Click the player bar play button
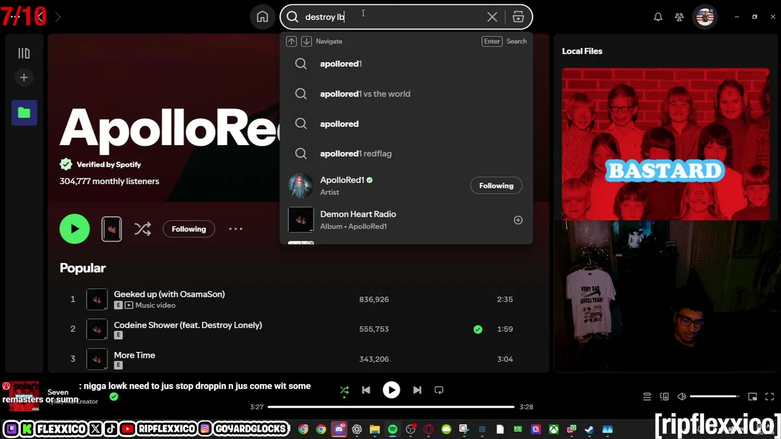Image resolution: width=781 pixels, height=439 pixels. 391,390
